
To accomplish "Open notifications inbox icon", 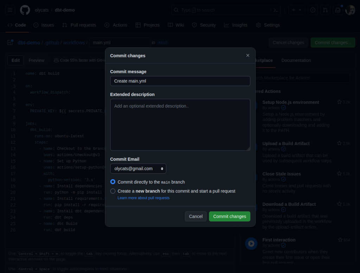I will [x=338, y=10].
